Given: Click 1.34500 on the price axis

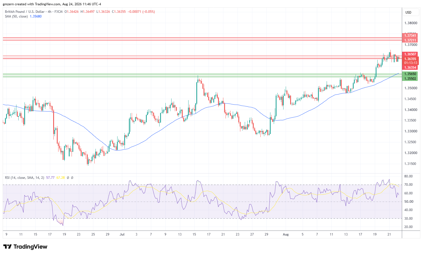Looking at the screenshot, I should pos(411,99).
